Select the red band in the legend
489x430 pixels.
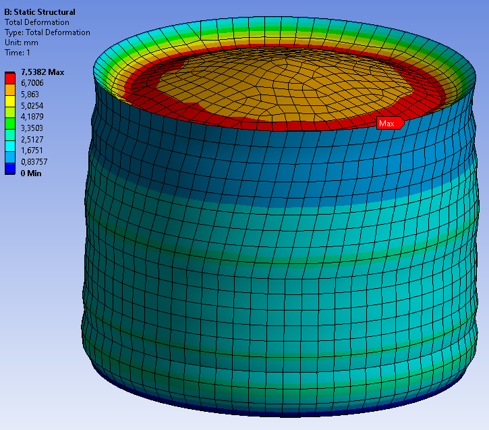(10, 78)
